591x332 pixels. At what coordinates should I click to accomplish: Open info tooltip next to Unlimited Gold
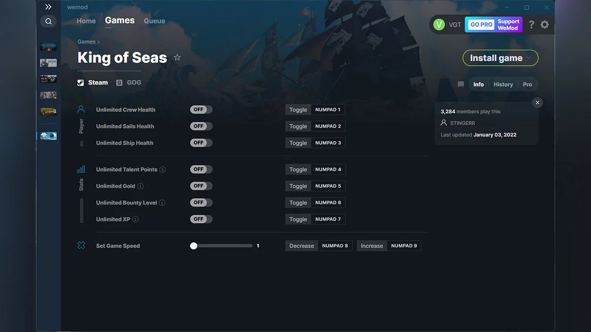coord(141,186)
